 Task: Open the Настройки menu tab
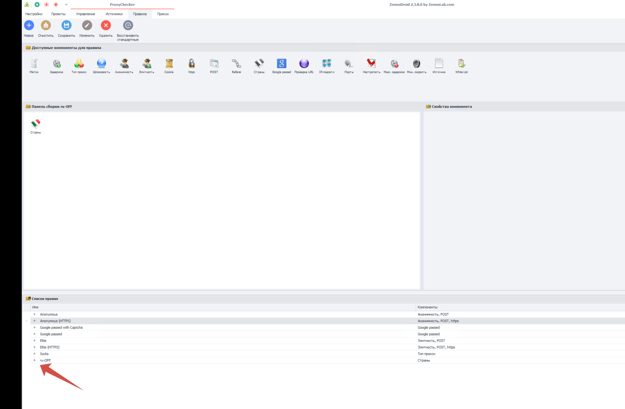34,14
